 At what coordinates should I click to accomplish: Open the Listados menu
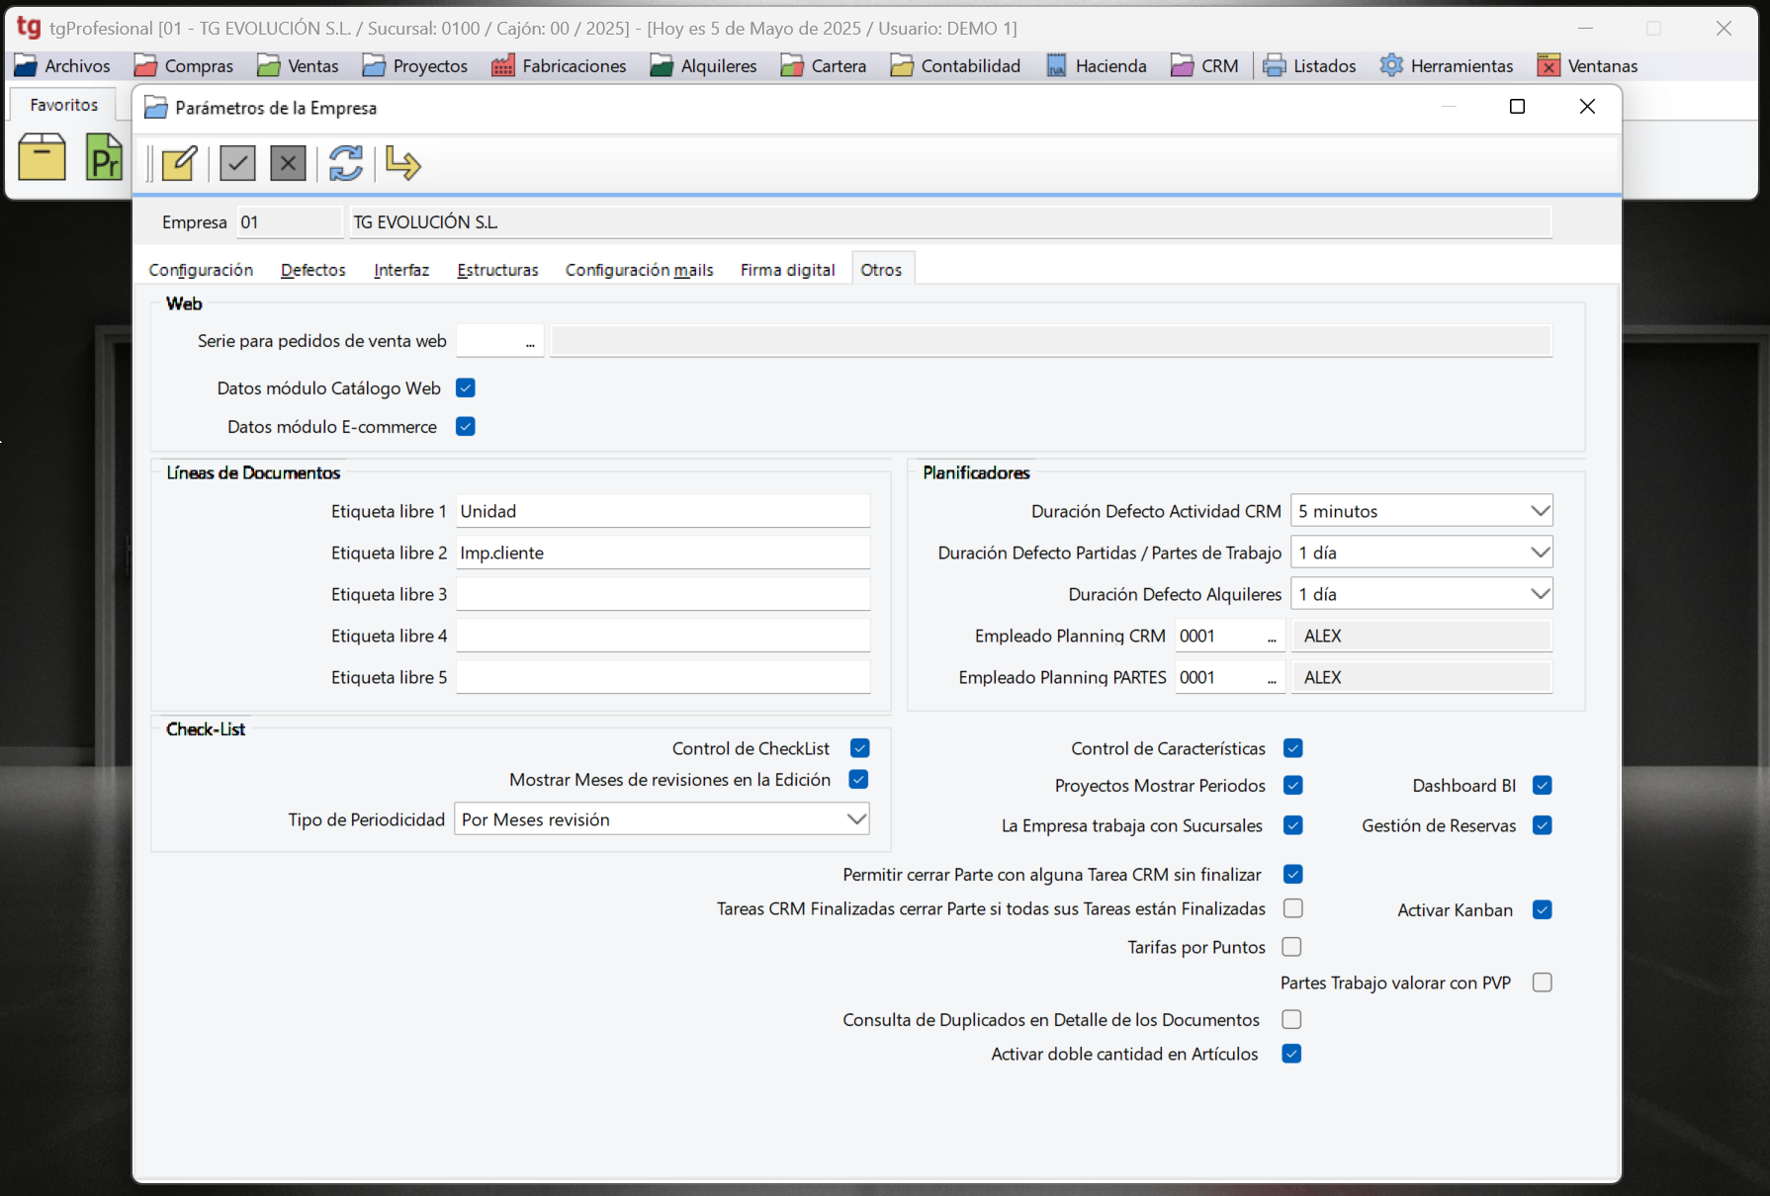click(1310, 66)
